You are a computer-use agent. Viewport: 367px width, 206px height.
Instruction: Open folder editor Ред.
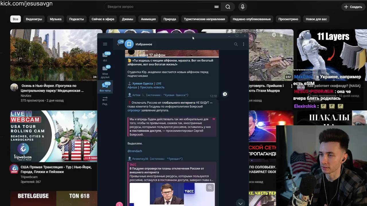coord(105,101)
